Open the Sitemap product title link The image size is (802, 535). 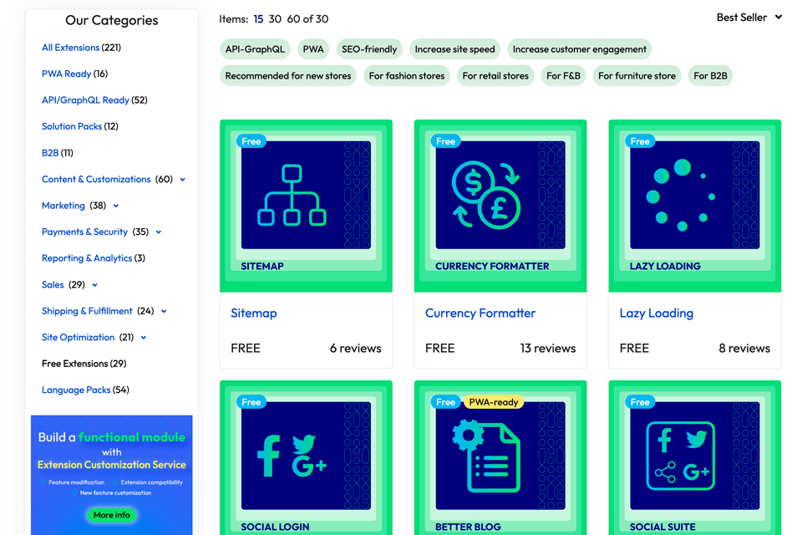click(x=254, y=313)
